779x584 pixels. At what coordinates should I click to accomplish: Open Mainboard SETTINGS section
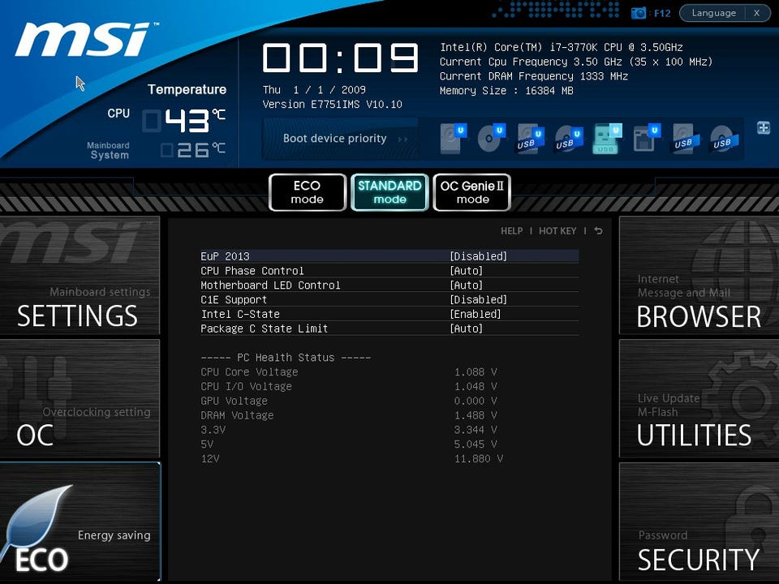tap(80, 275)
